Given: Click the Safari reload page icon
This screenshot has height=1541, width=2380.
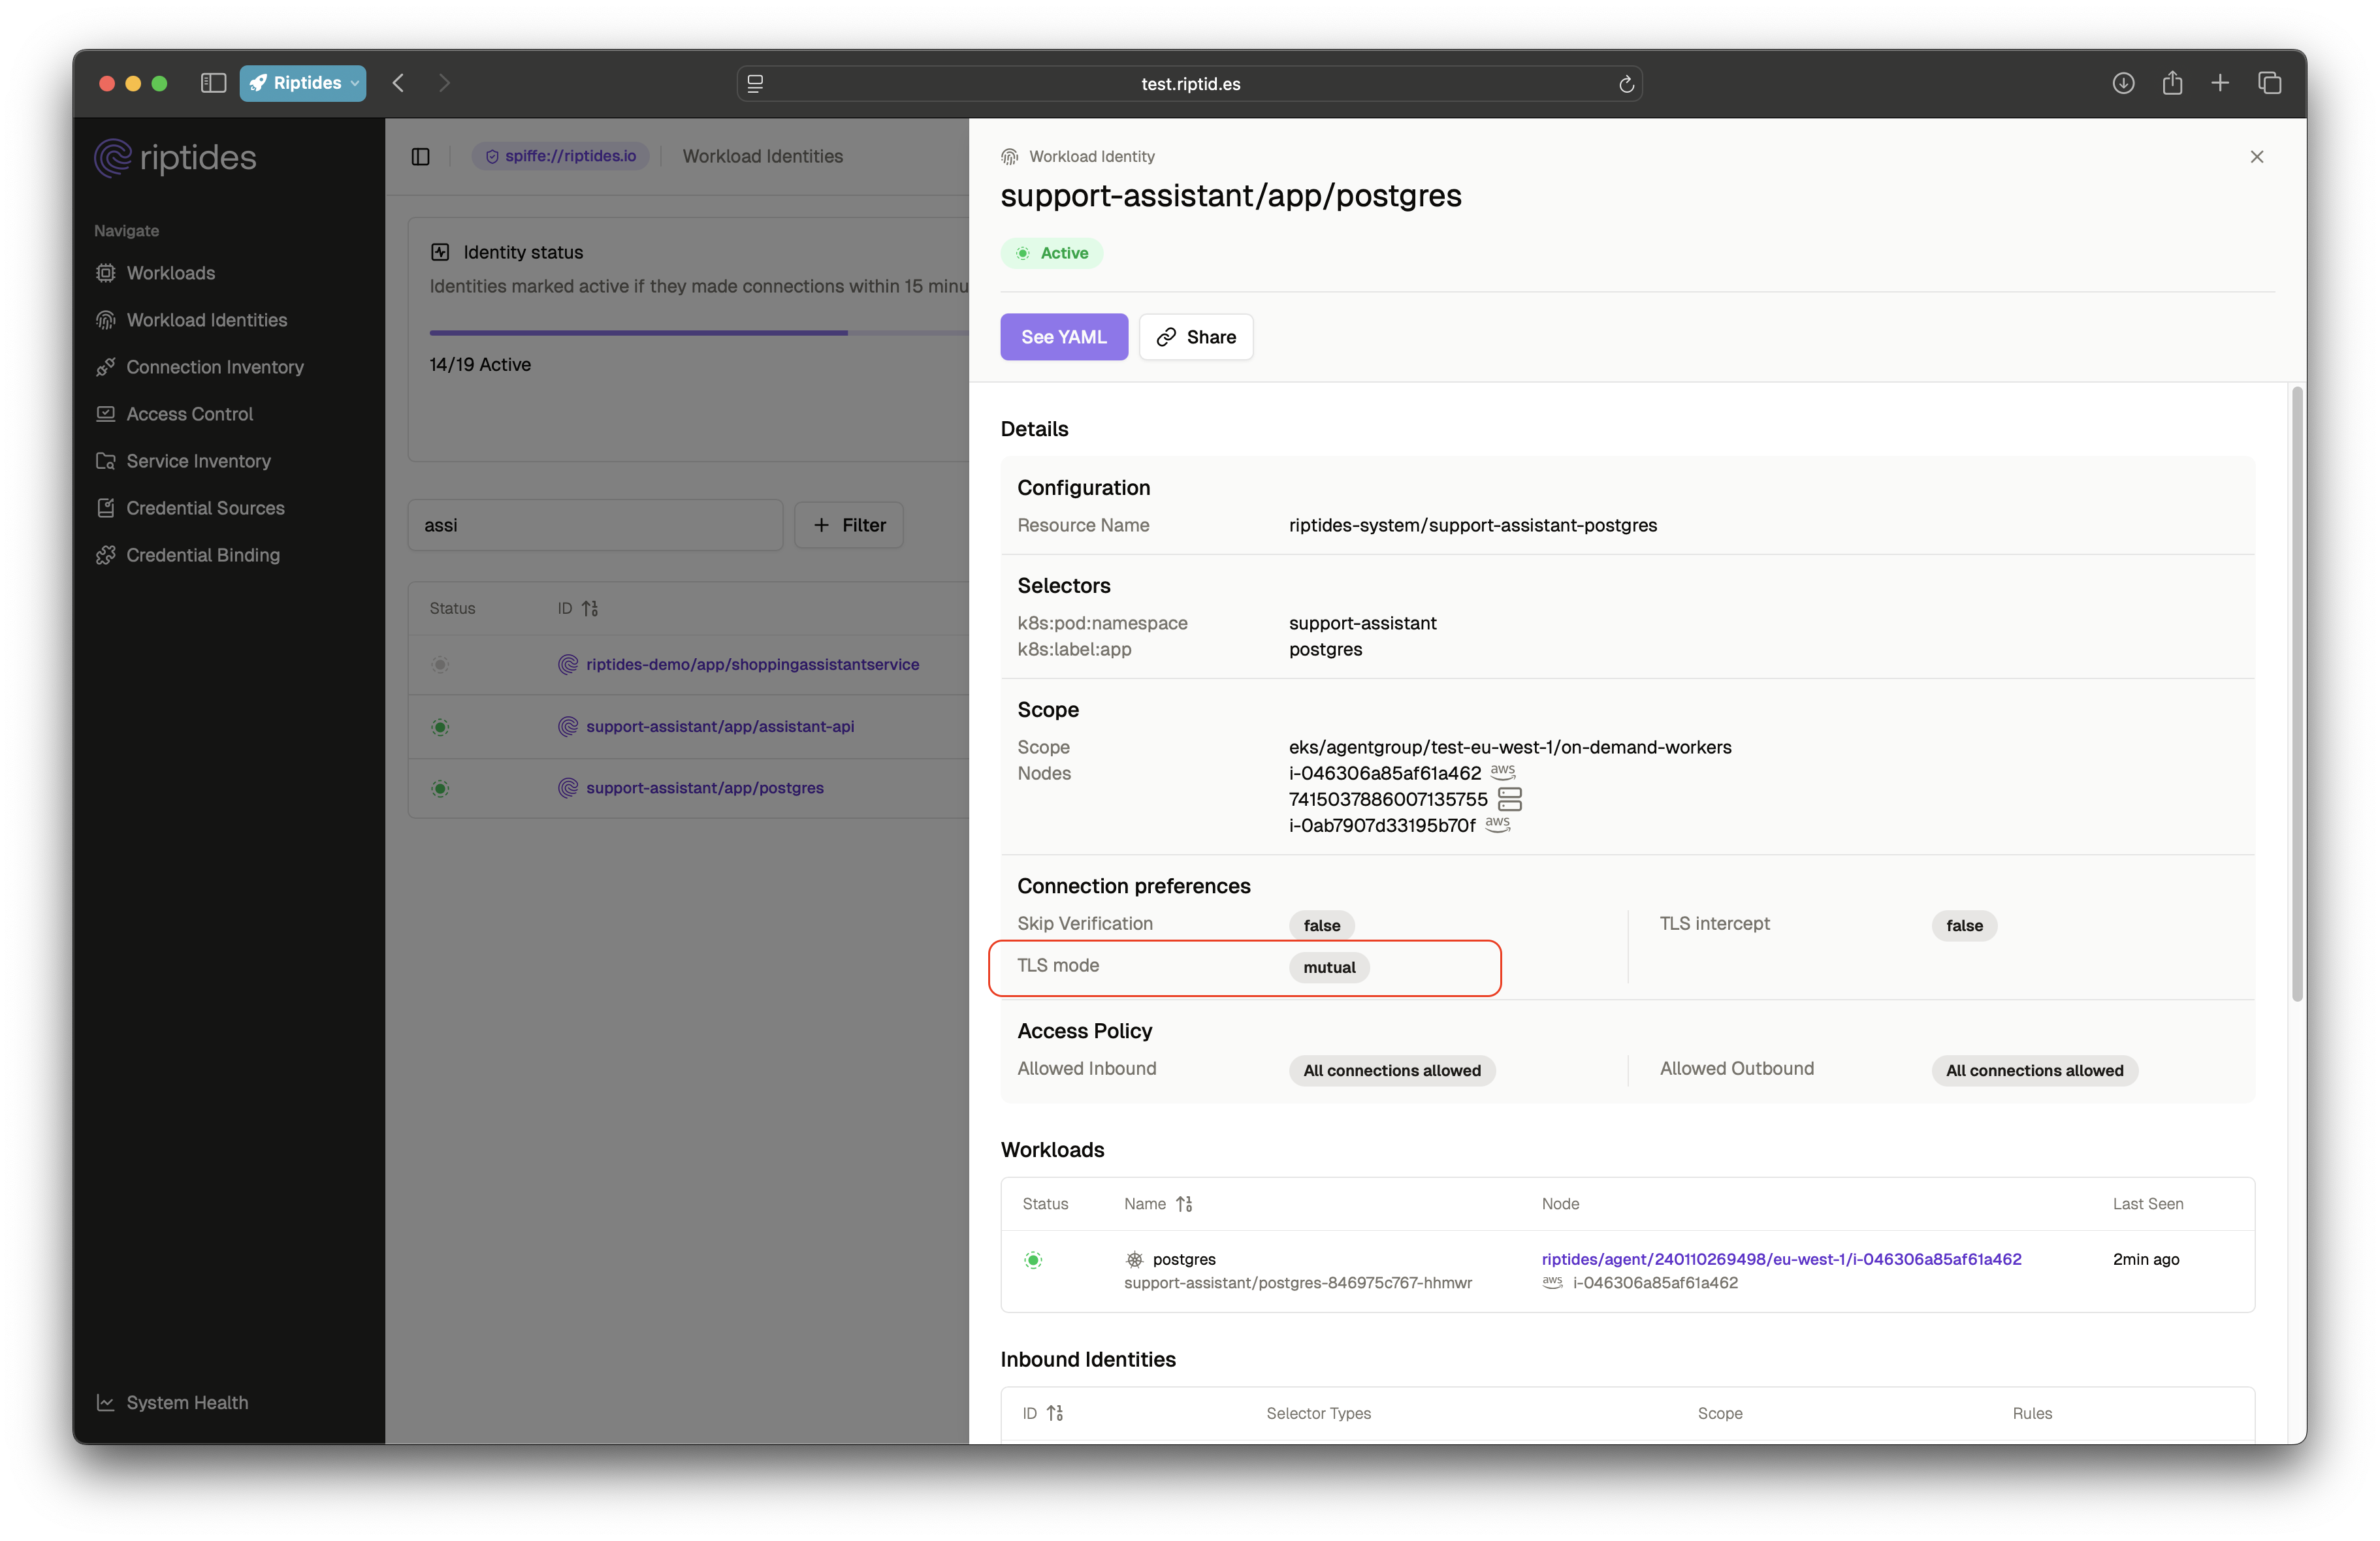Looking at the screenshot, I should 1626,84.
